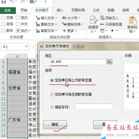Select 空白单元格左侧的非空值 radio option
This screenshot has height=139, width=139.
(52, 95)
